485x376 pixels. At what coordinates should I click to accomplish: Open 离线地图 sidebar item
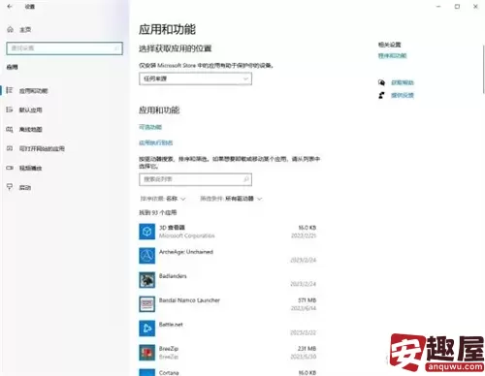click(31, 130)
